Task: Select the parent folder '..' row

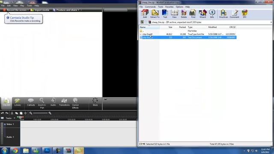Action: pos(188,31)
